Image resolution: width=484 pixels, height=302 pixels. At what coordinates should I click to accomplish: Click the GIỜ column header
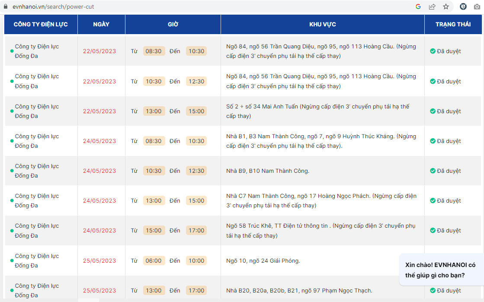coord(173,24)
